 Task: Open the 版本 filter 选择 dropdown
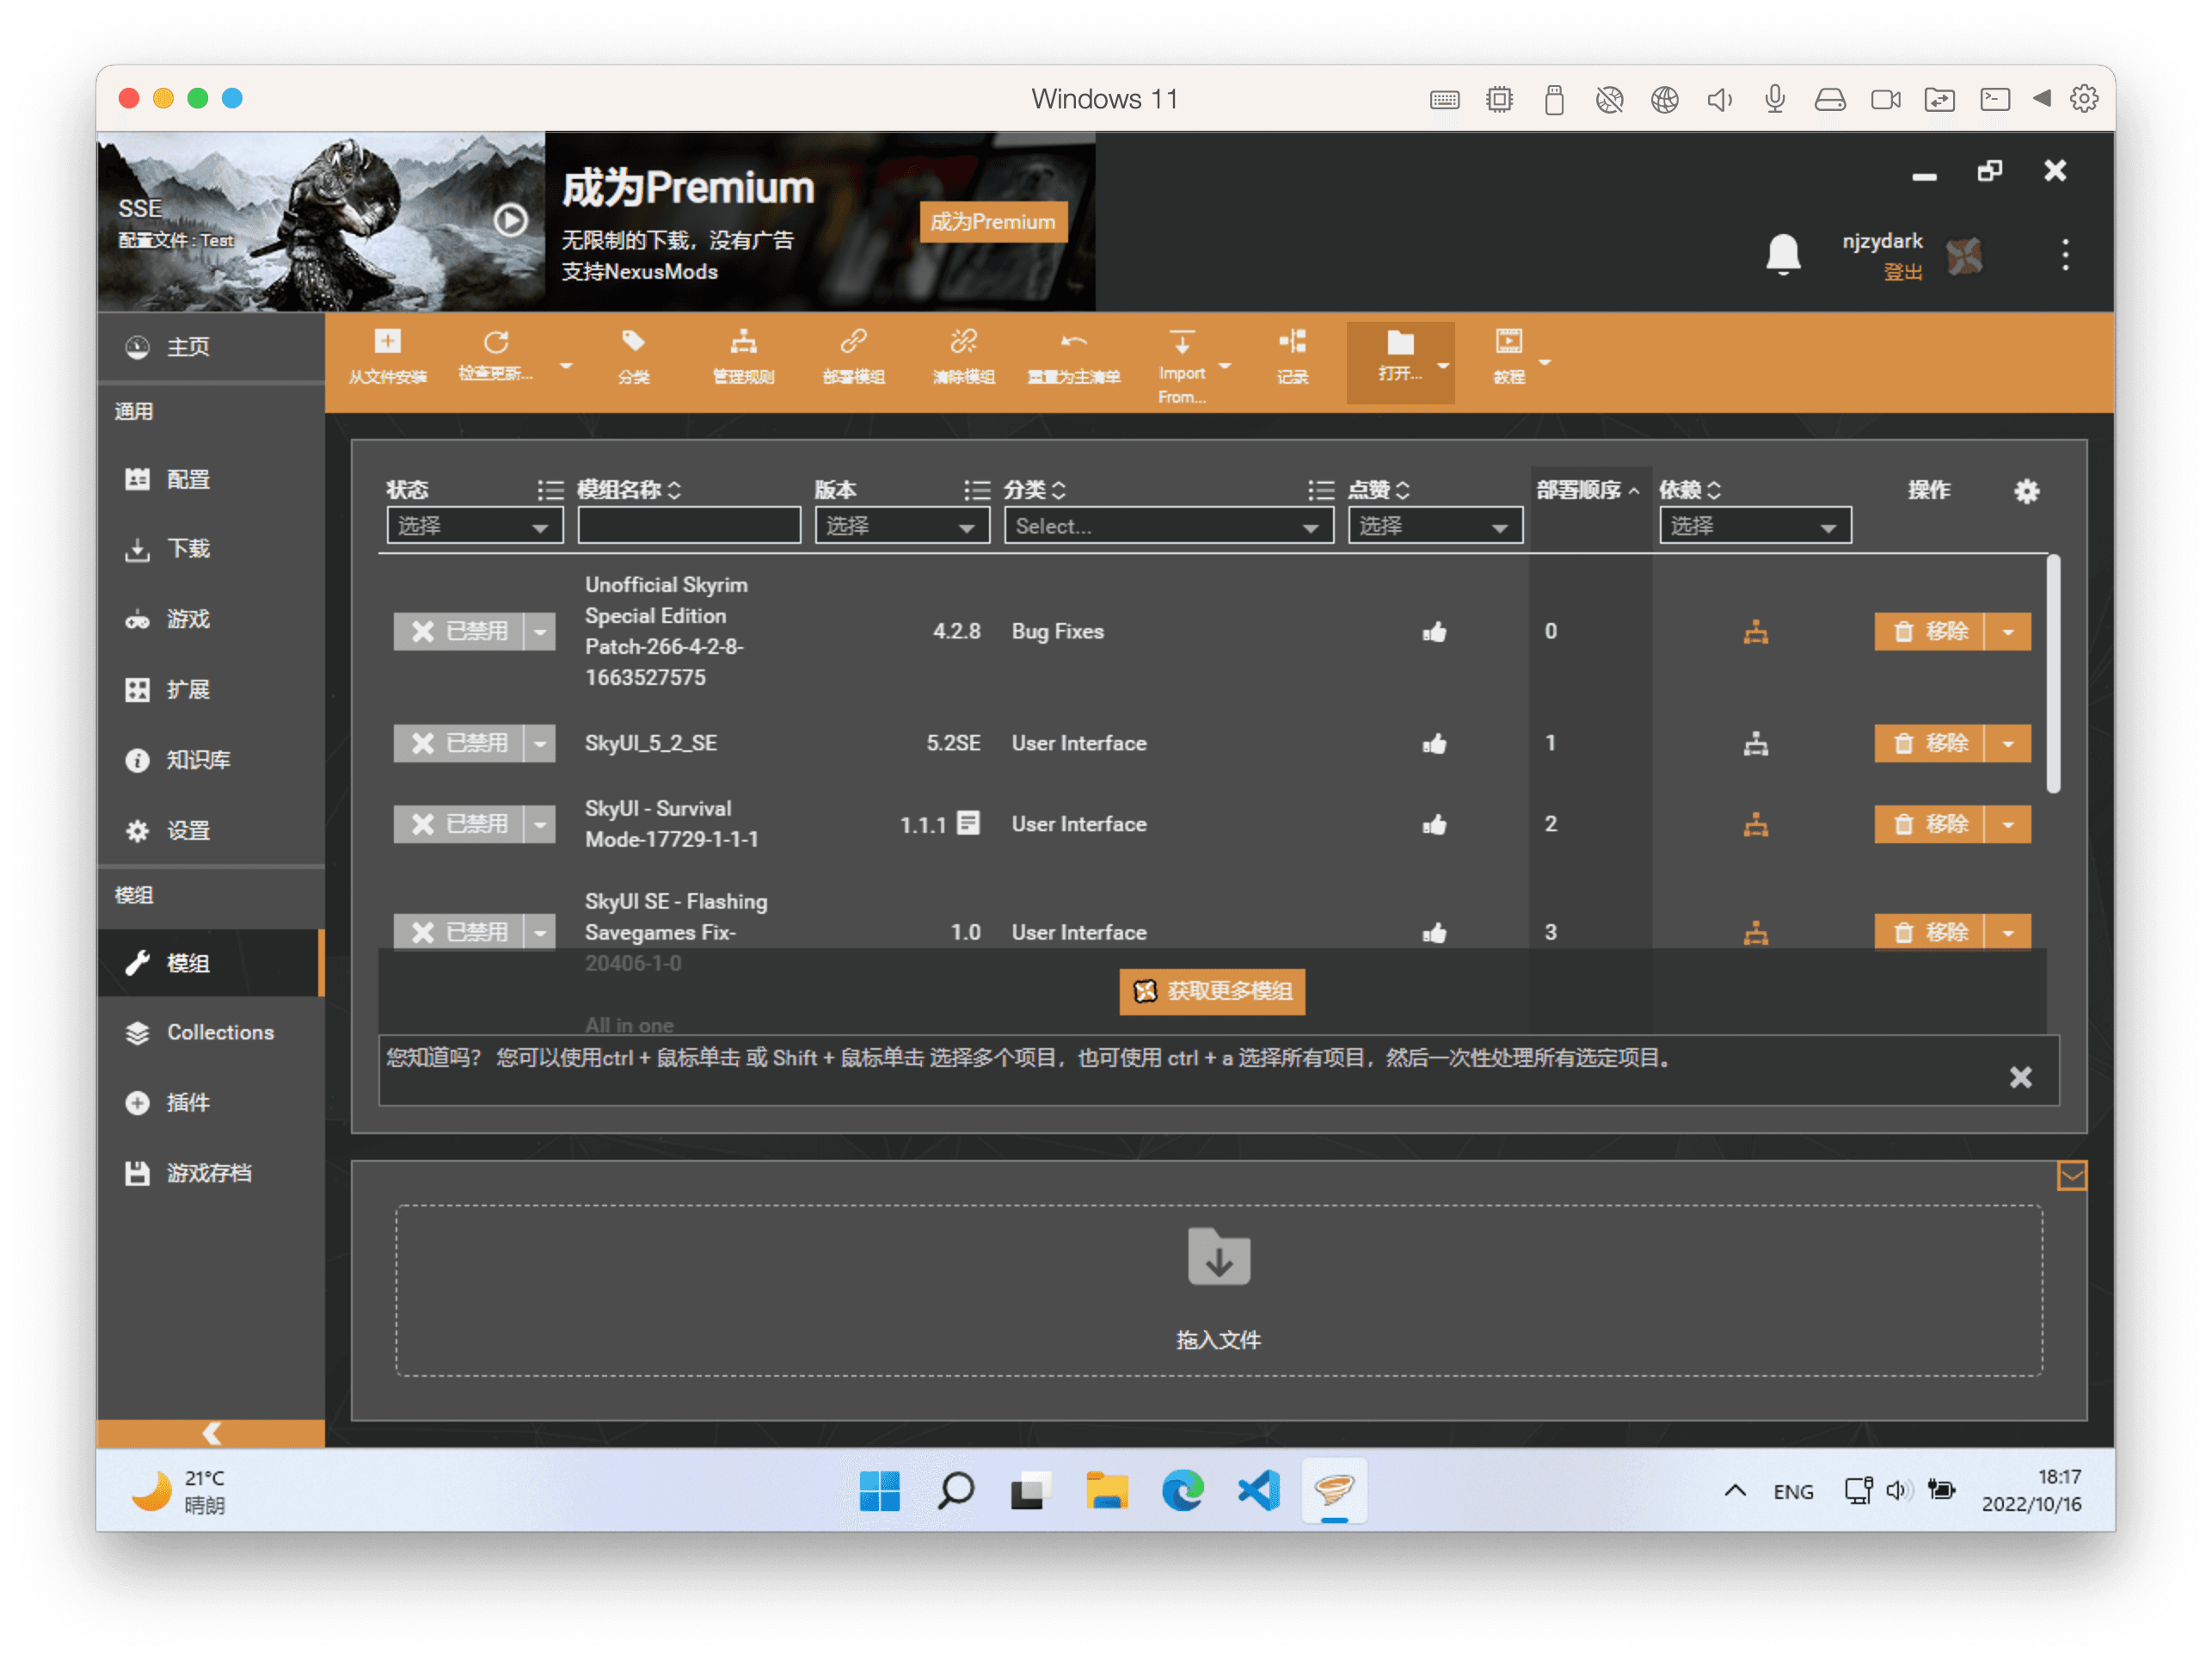pyautogui.click(x=902, y=527)
